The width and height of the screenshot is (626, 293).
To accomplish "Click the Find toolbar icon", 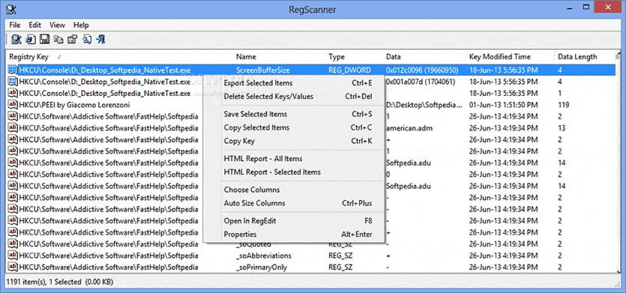I will pos(87,39).
